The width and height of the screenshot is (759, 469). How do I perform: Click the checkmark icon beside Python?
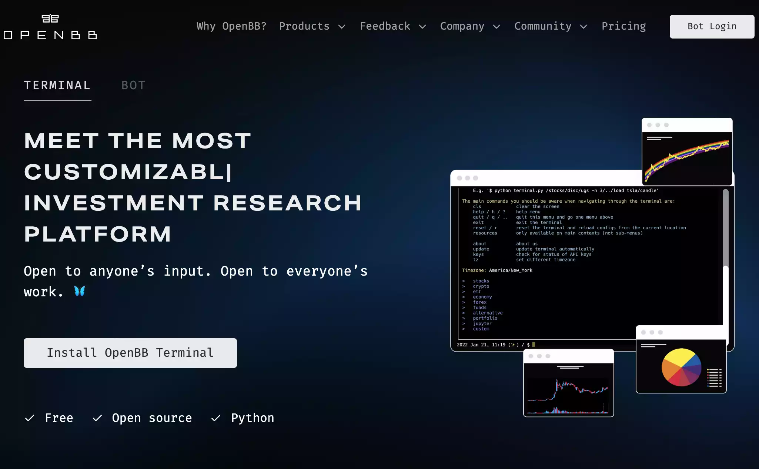216,418
